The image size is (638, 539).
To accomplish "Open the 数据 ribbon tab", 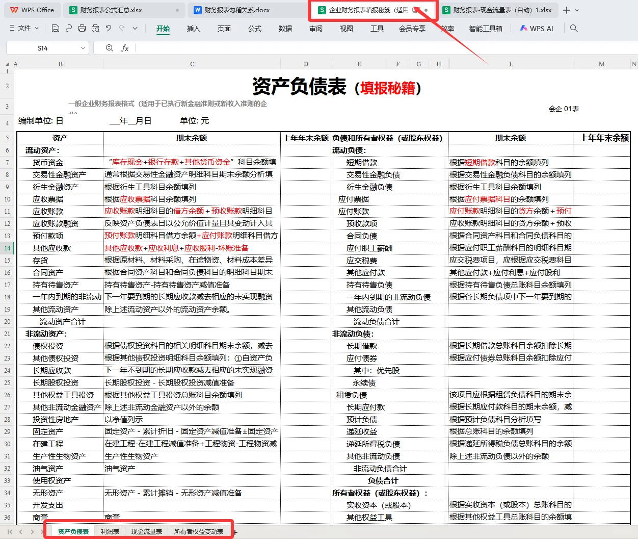I will click(285, 29).
